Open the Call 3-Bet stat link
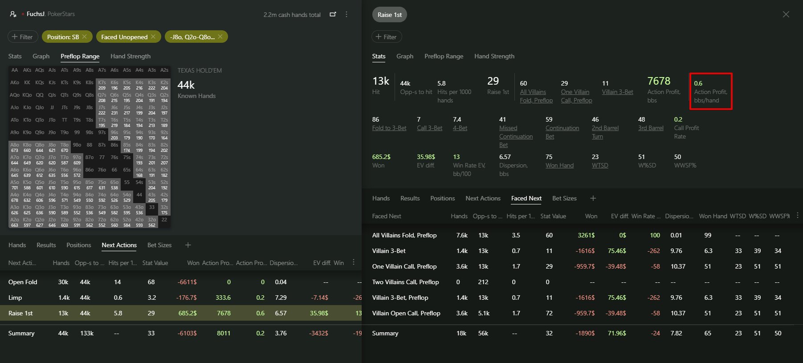Image resolution: width=803 pixels, height=363 pixels. (x=429, y=128)
